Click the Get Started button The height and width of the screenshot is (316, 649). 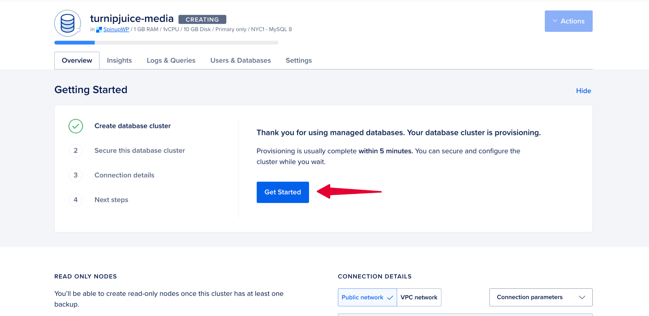(x=283, y=192)
